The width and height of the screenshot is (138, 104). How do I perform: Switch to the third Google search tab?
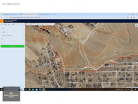coord(45,14)
